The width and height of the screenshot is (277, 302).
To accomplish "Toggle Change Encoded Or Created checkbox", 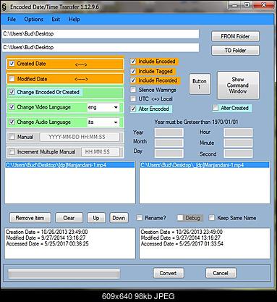I will click(x=12, y=92).
